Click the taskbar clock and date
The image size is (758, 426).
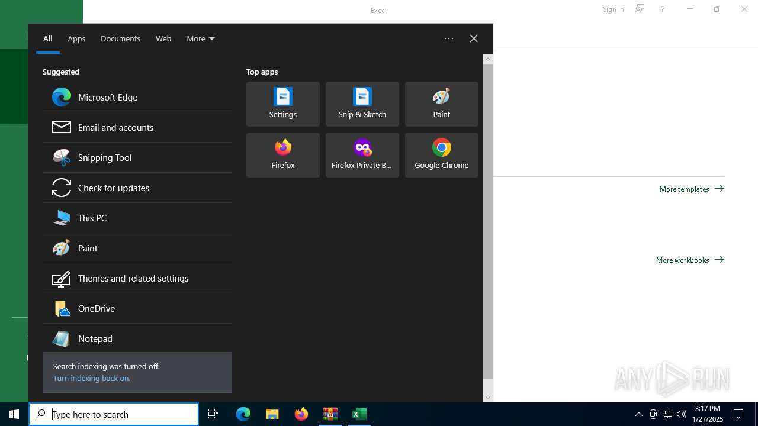[x=708, y=414]
